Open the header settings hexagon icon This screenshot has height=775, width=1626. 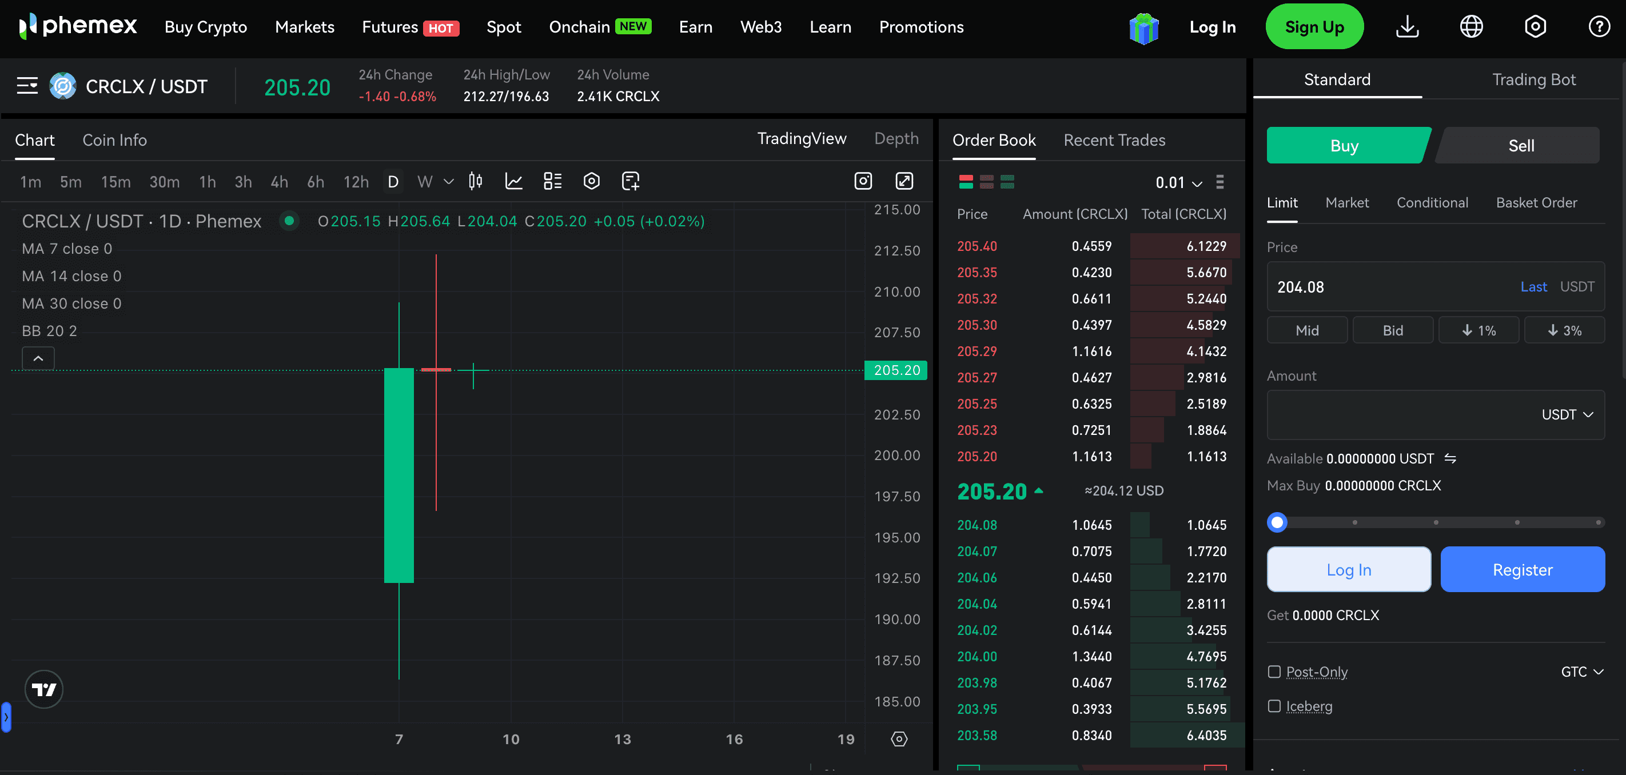1535,26
